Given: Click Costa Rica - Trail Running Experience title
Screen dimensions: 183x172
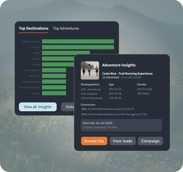Looking at the screenshot, I should point(127,74).
